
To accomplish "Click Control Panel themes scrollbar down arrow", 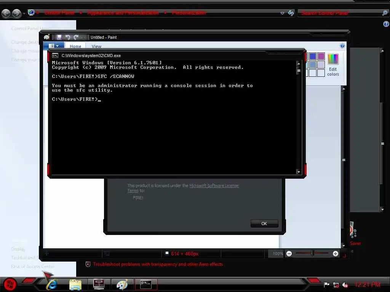I will (x=382, y=209).
